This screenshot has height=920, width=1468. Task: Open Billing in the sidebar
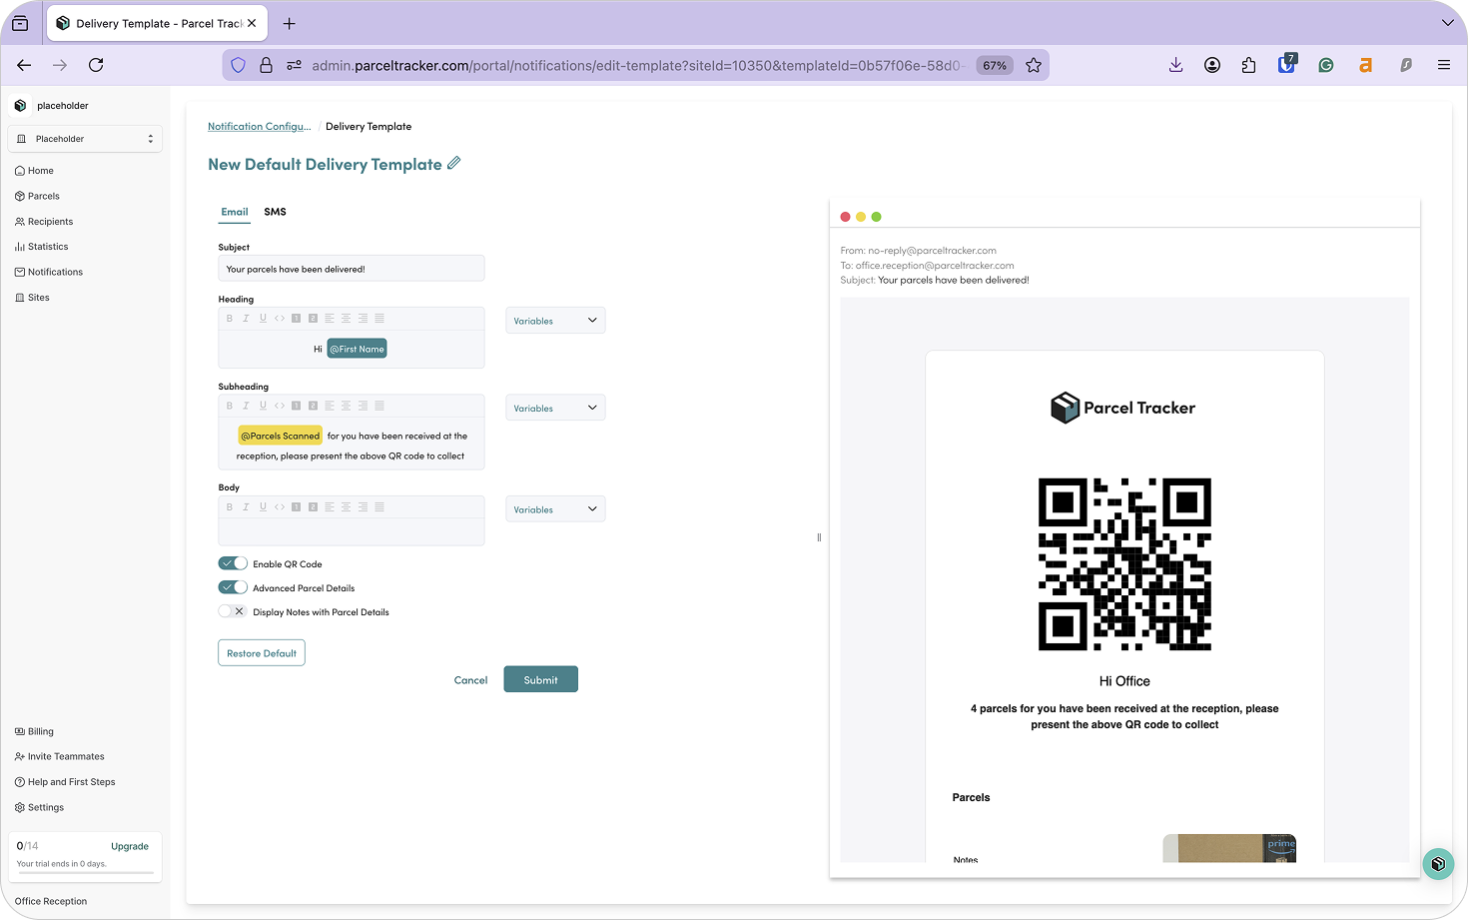click(x=34, y=731)
